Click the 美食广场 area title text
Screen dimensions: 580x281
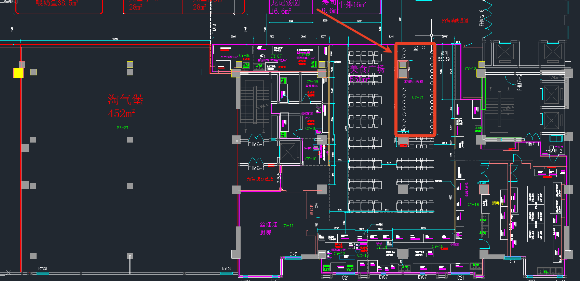367,69
